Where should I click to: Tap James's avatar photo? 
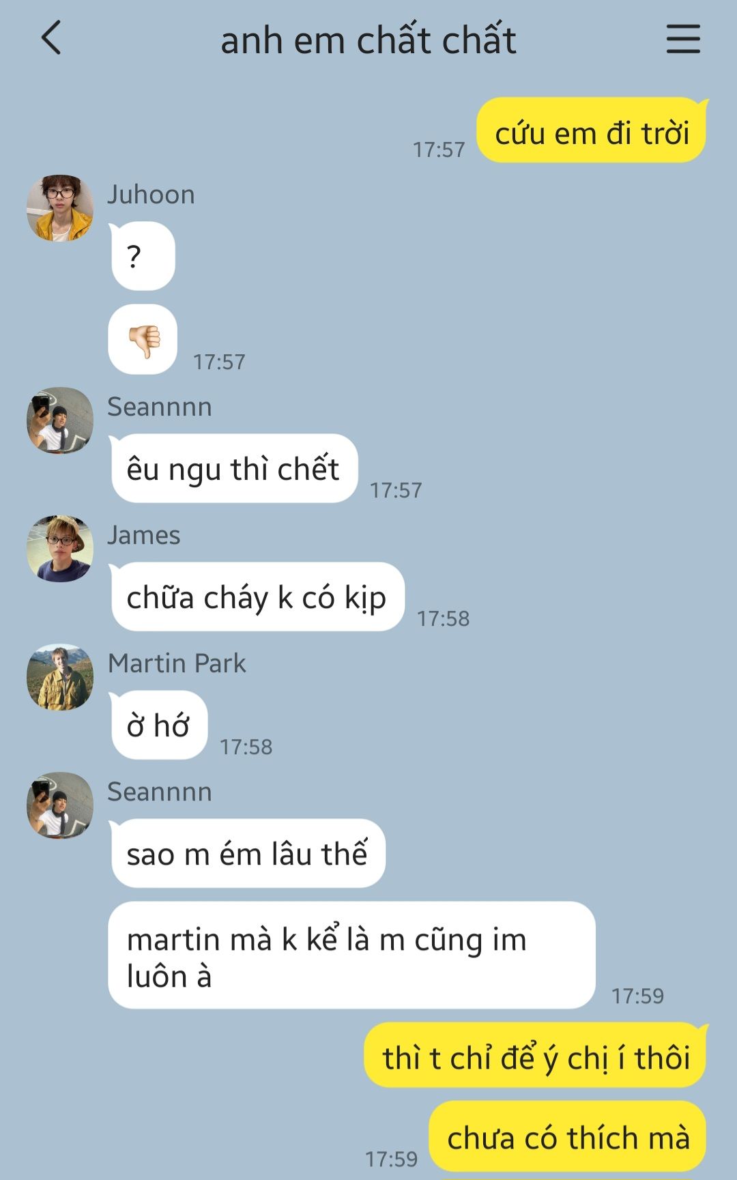pyautogui.click(x=60, y=549)
